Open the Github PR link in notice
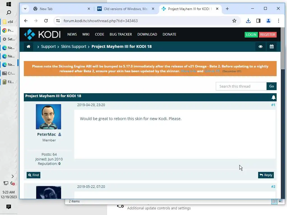 point(212,71)
